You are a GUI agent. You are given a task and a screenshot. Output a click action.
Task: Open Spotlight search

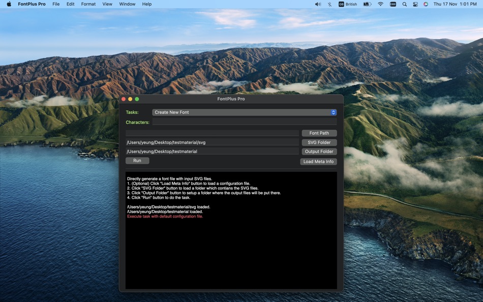pos(404,4)
